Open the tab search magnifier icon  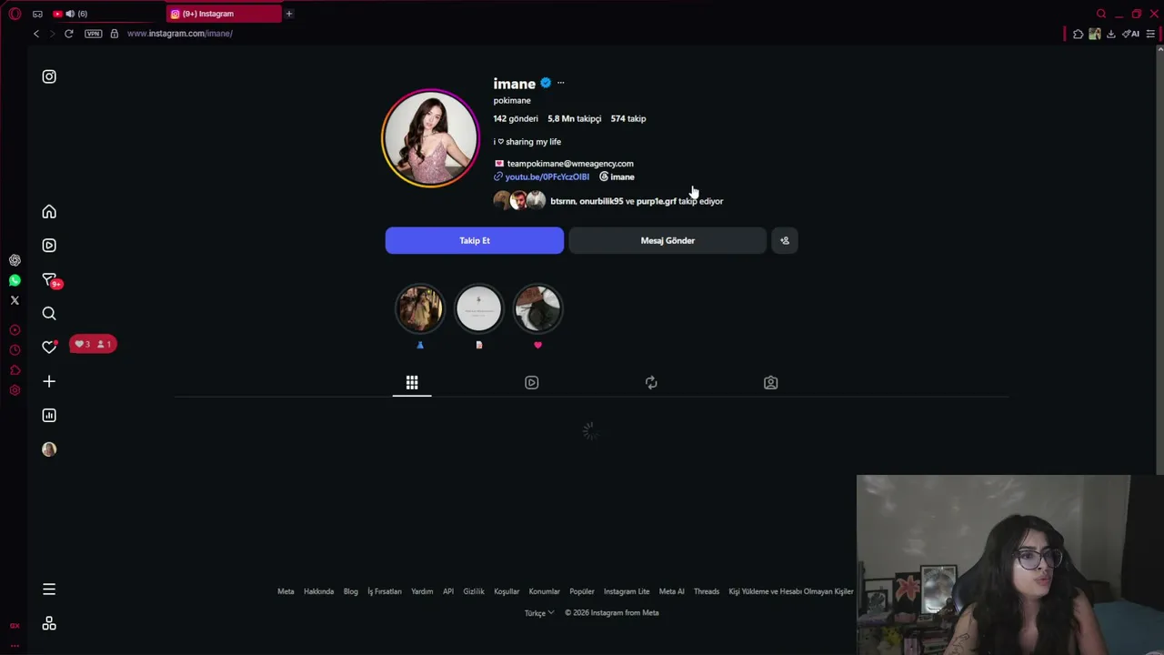(1101, 14)
